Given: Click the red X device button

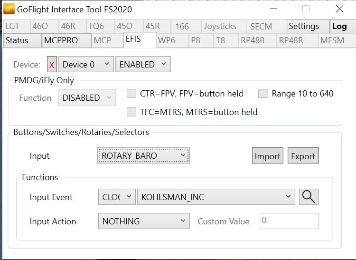Looking at the screenshot, I should 52,65.
